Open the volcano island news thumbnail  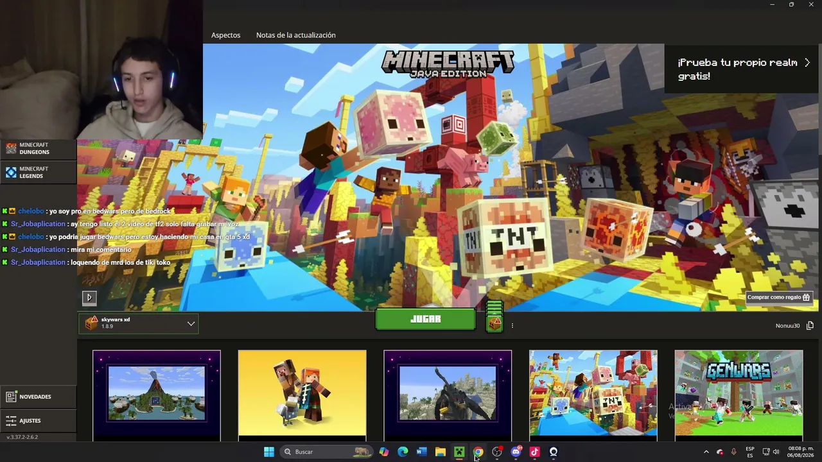[157, 395]
